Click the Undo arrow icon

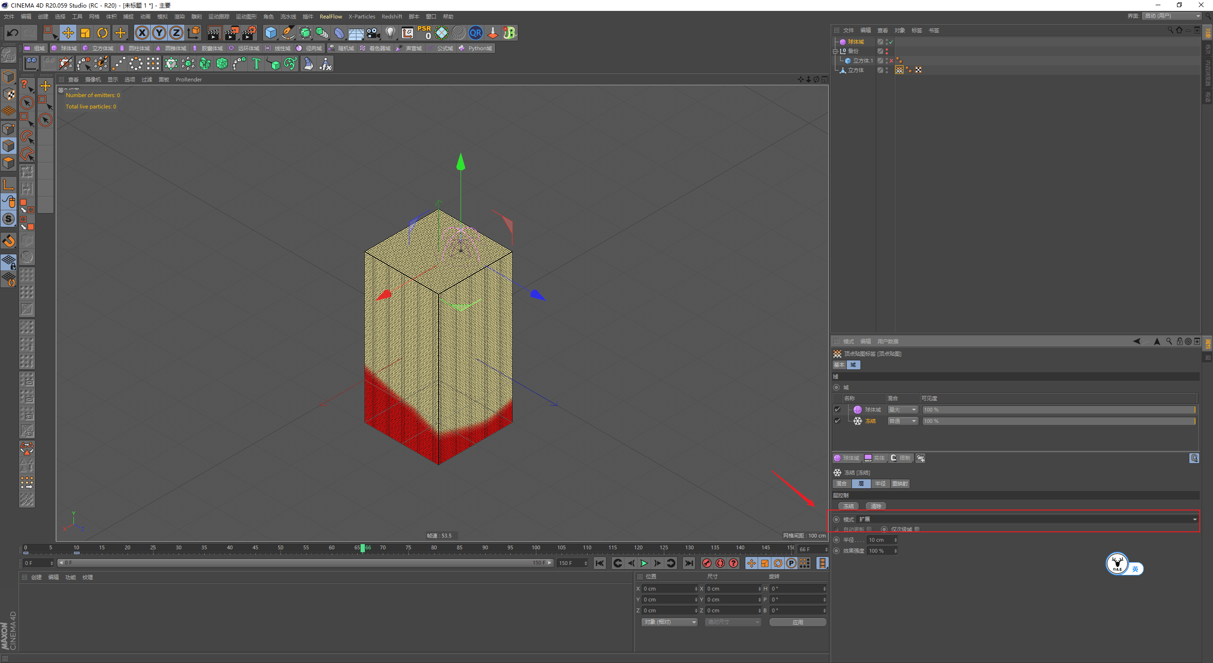13,33
